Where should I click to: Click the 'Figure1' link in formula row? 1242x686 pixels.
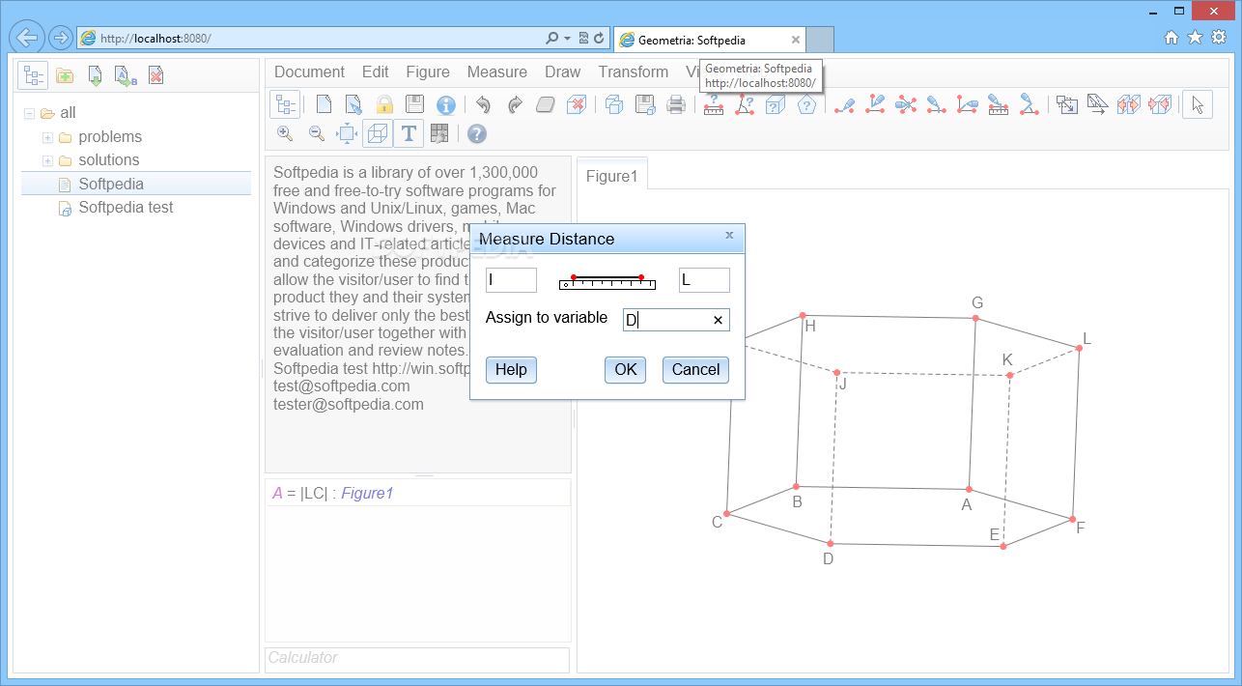coord(367,493)
